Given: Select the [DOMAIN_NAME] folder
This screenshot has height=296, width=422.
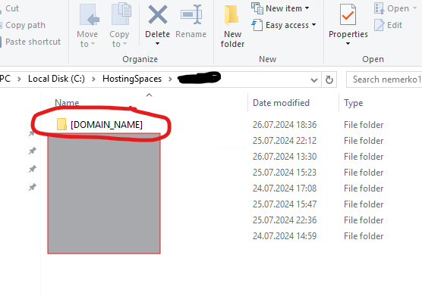Looking at the screenshot, I should (x=99, y=124).
